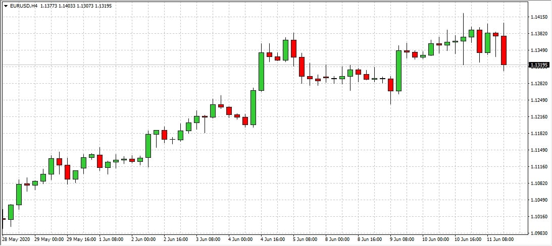Click the 1.13820 price axis label
This screenshot has height=246, width=552.
pos(539,34)
